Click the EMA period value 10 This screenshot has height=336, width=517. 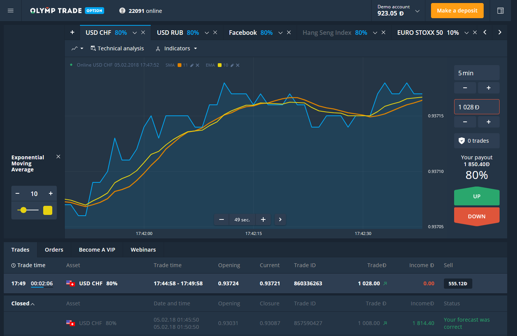[x=34, y=194]
